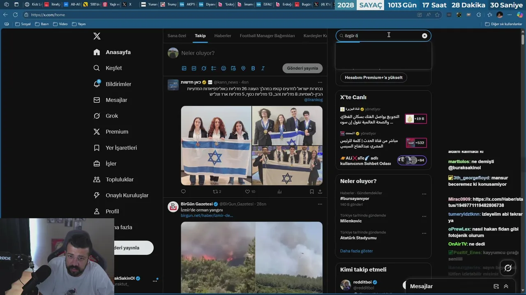This screenshot has width=526, height=295.
Task: Open more options for Atatürk Stadyumu trend
Action: [424, 234]
